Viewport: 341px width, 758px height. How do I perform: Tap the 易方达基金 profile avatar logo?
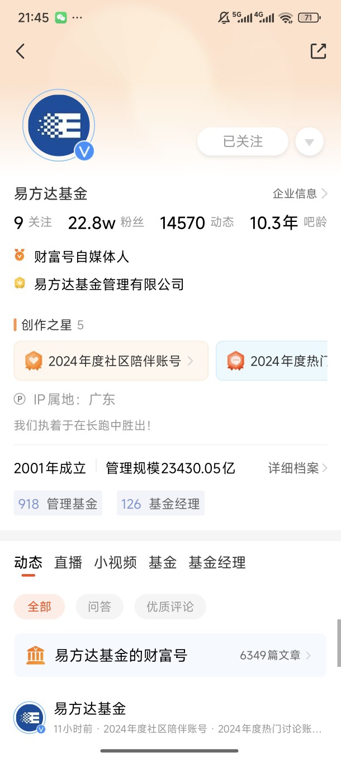pos(59,126)
